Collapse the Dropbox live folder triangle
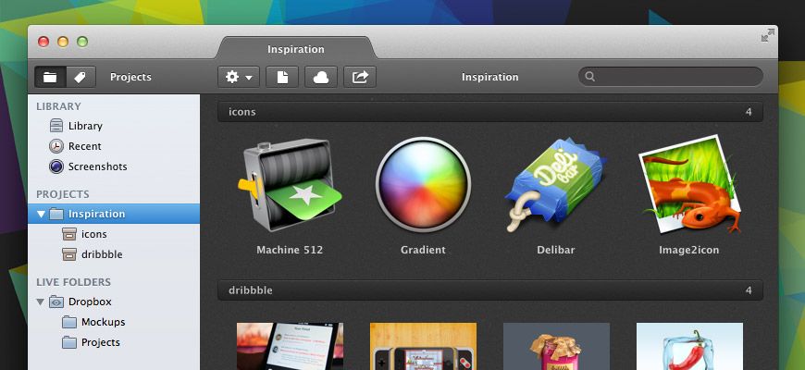Viewport: 805px width, 370px height. point(41,302)
